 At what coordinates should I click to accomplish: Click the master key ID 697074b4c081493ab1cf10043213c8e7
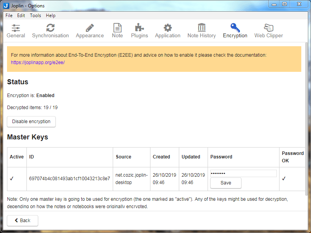tap(70, 179)
